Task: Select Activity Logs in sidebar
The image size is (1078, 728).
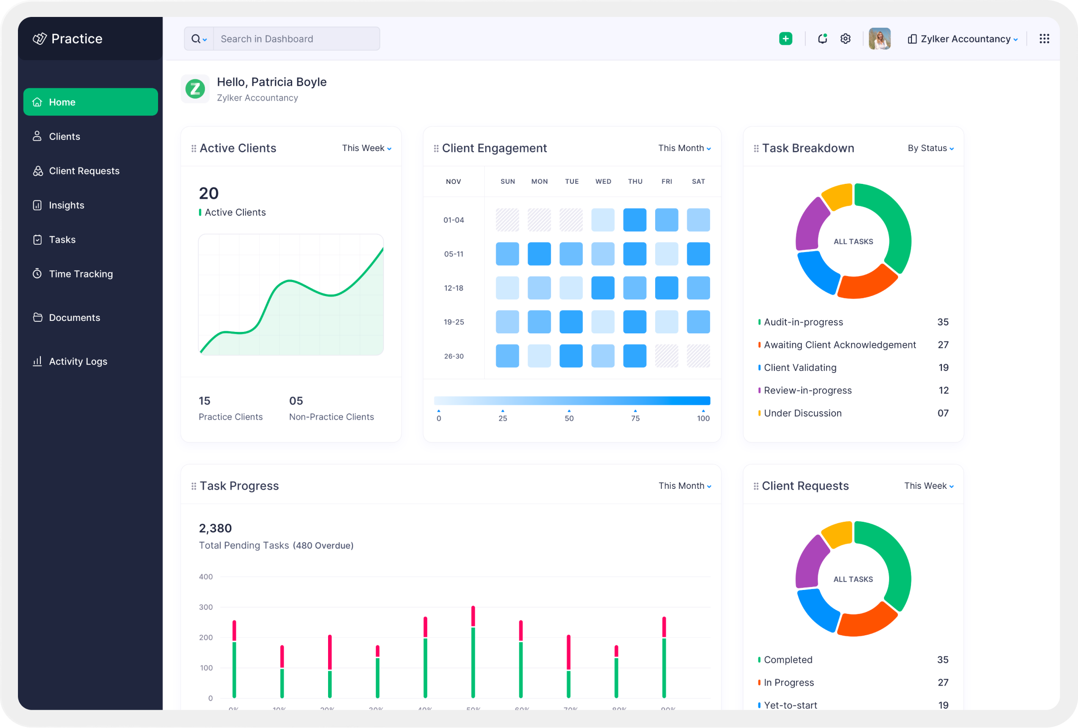Action: (x=78, y=362)
